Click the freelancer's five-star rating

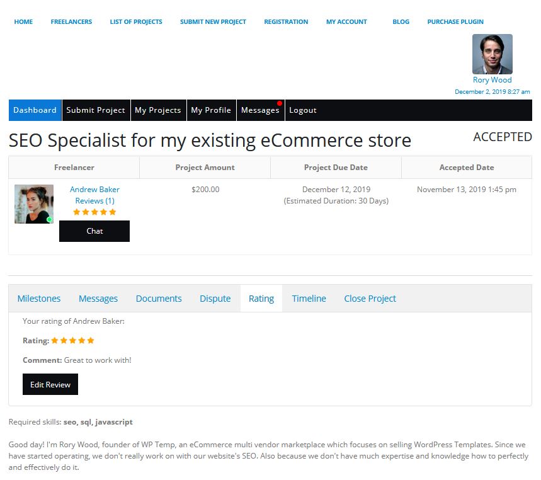click(x=94, y=212)
